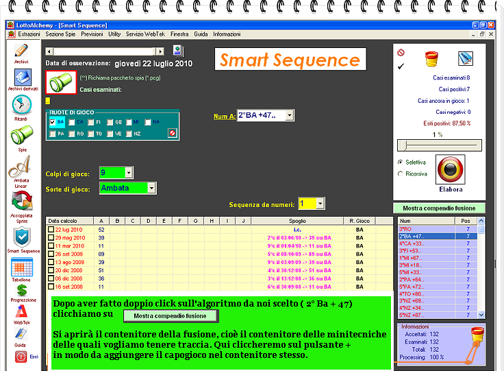Viewport: 504px width, 371px height.
Task: Open the Servizio WebTek menu
Action: (x=145, y=34)
